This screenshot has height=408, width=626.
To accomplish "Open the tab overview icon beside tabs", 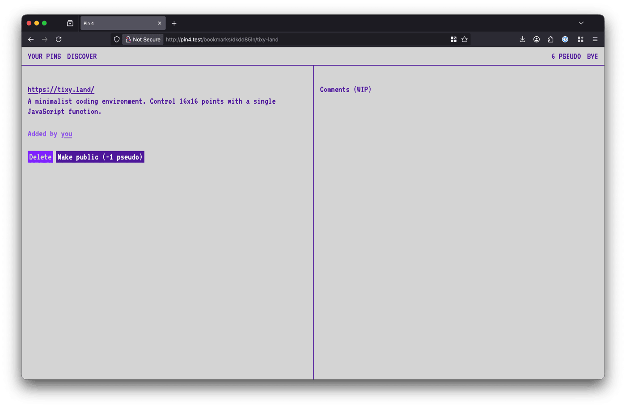I will coord(70,23).
